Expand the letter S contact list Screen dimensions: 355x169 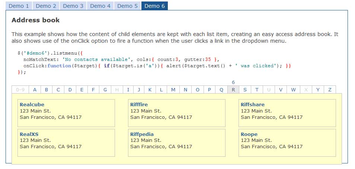click(245, 90)
